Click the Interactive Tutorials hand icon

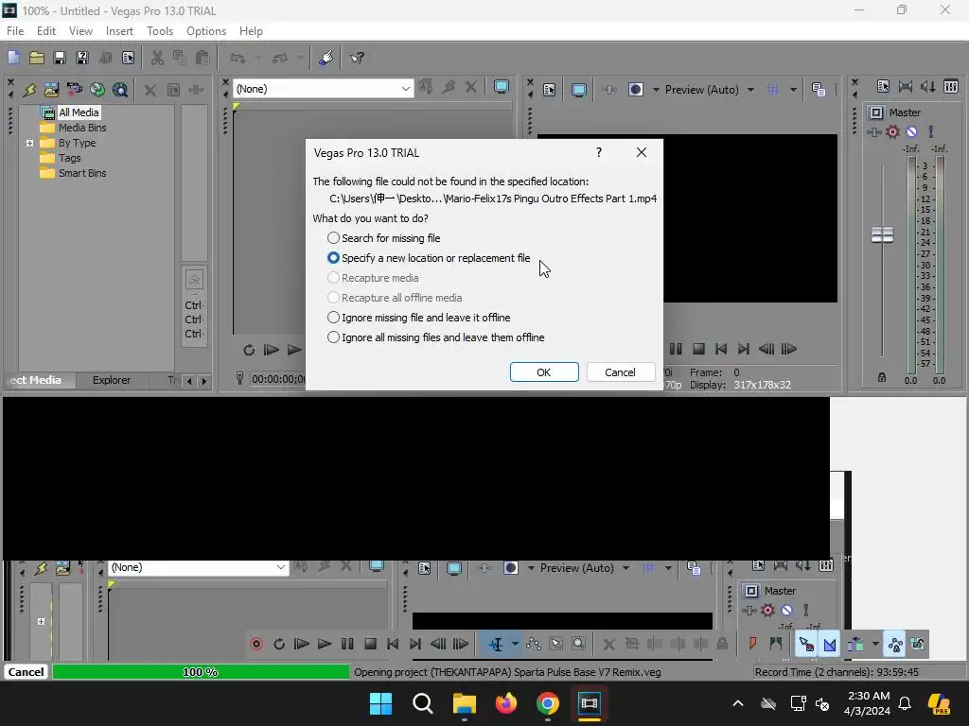click(326, 58)
